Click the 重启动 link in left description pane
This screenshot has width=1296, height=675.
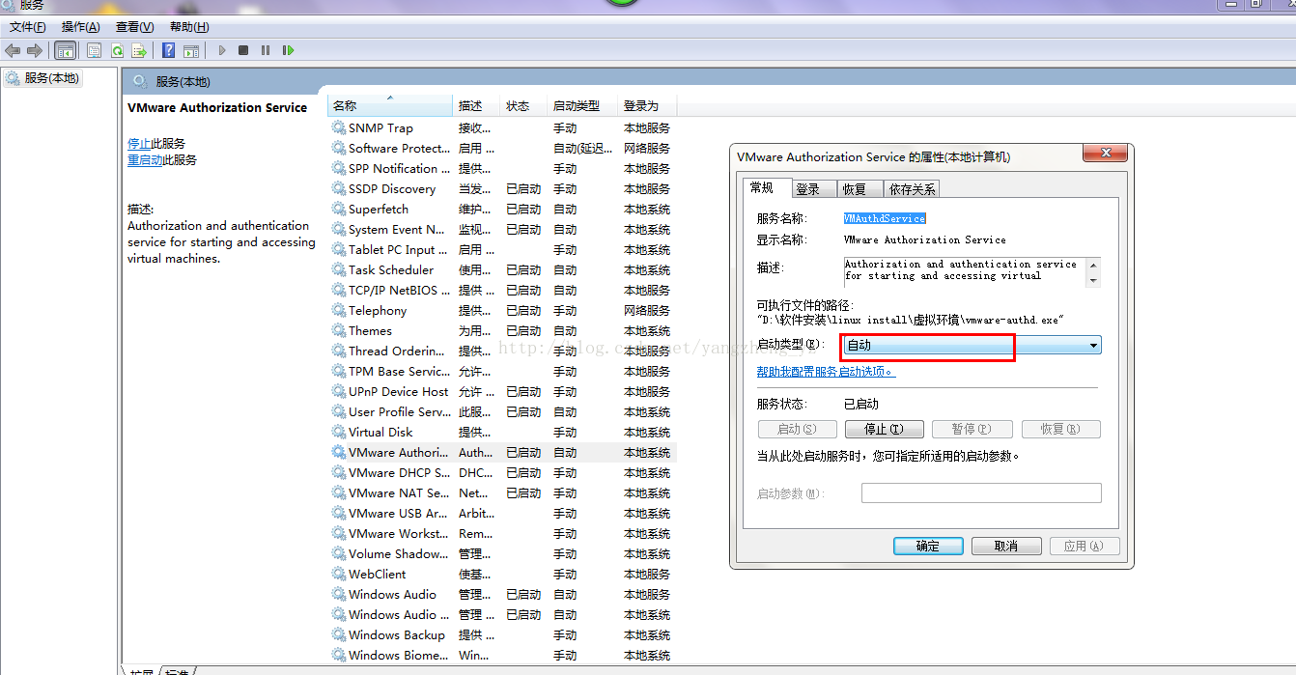pyautogui.click(x=145, y=159)
